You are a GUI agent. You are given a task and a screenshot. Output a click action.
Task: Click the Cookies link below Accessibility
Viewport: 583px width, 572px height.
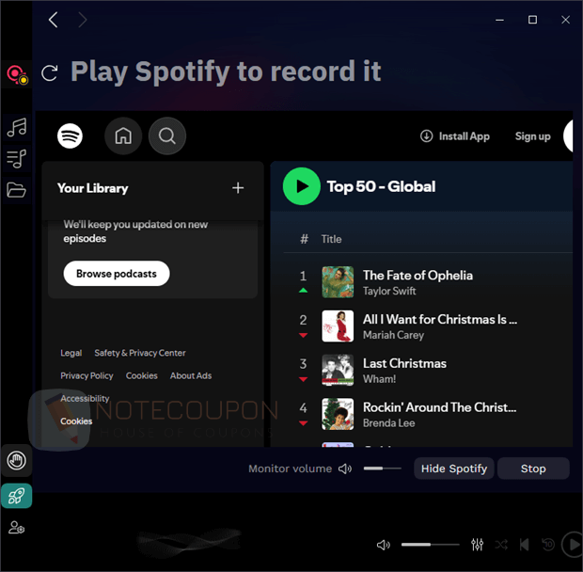coord(76,421)
